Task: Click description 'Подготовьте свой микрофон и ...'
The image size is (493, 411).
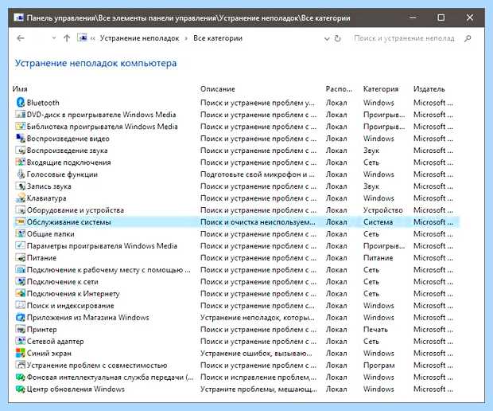Action: pyautogui.click(x=258, y=174)
